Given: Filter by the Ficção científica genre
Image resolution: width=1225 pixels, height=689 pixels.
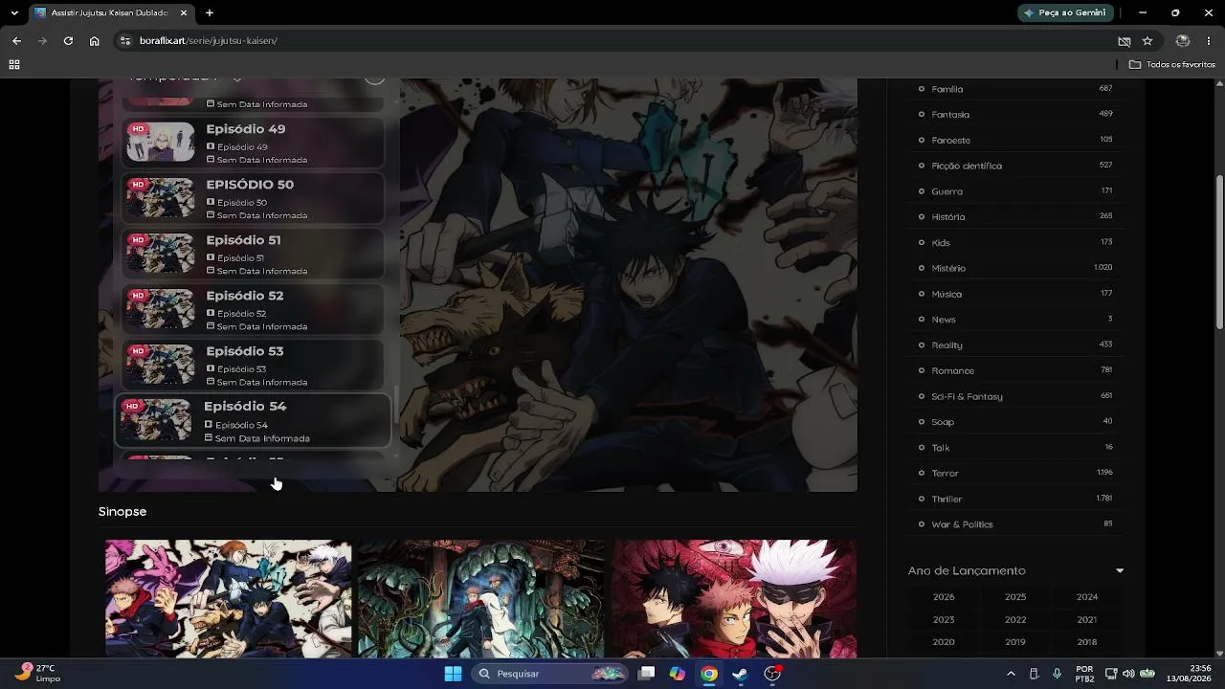Looking at the screenshot, I should pos(967,166).
